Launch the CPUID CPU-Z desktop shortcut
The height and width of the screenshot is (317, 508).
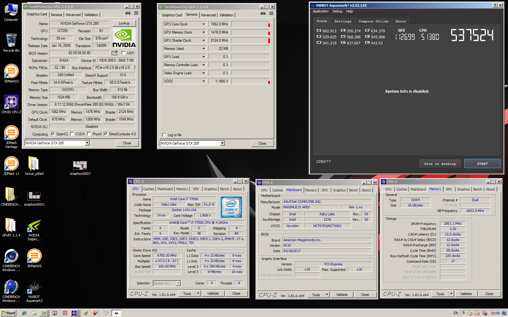coord(11,104)
